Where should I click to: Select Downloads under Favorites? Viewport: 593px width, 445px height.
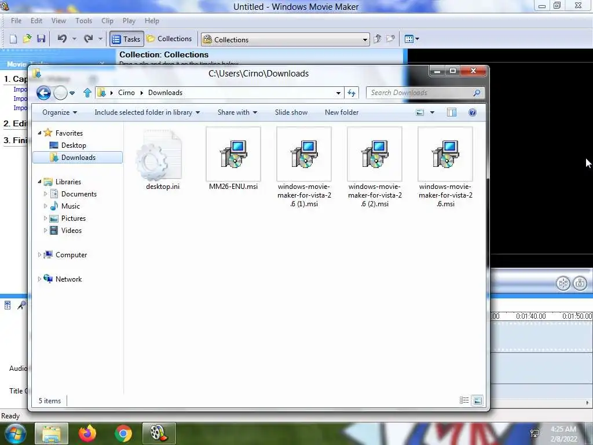[78, 158]
